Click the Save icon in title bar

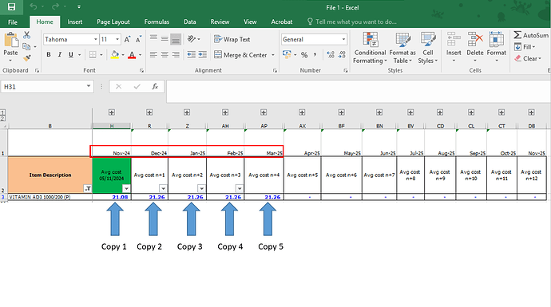[11, 7]
